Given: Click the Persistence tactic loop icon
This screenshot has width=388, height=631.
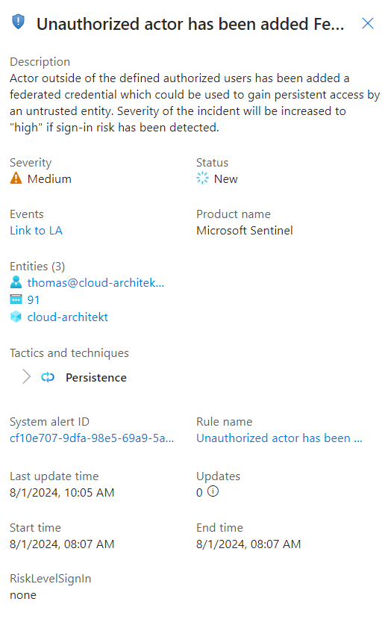Looking at the screenshot, I should pos(48,377).
